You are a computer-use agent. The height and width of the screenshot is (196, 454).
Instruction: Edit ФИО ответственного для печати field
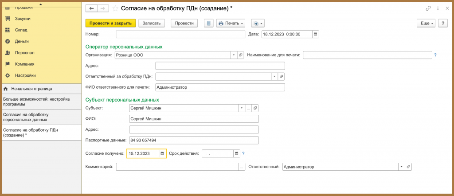click(220, 87)
